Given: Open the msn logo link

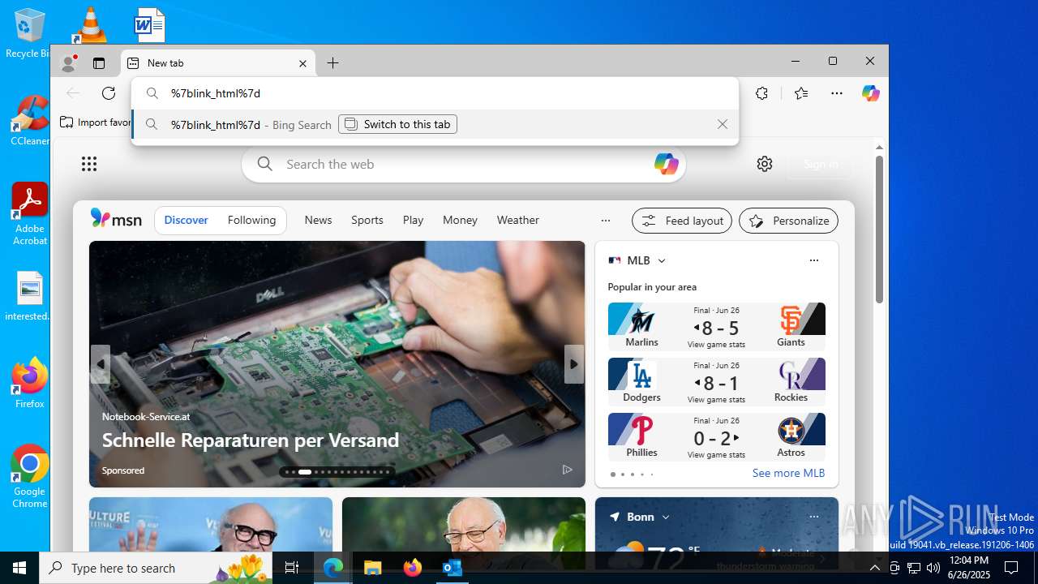Looking at the screenshot, I should (x=116, y=219).
